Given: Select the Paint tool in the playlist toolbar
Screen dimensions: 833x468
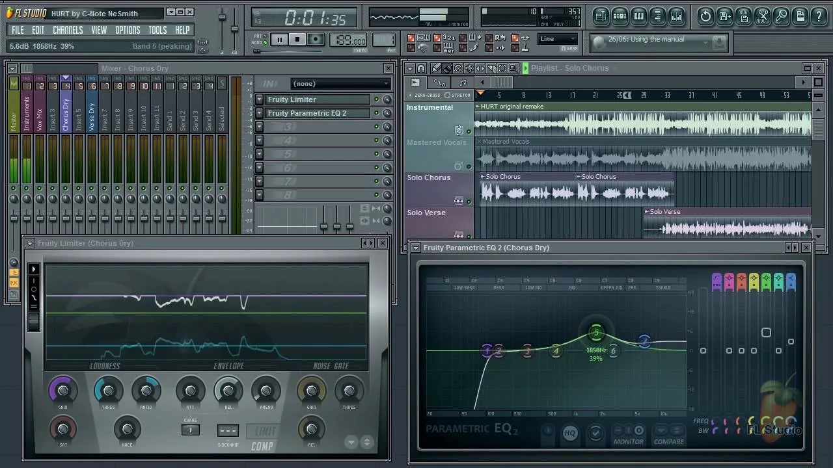Looking at the screenshot, I should [x=448, y=68].
